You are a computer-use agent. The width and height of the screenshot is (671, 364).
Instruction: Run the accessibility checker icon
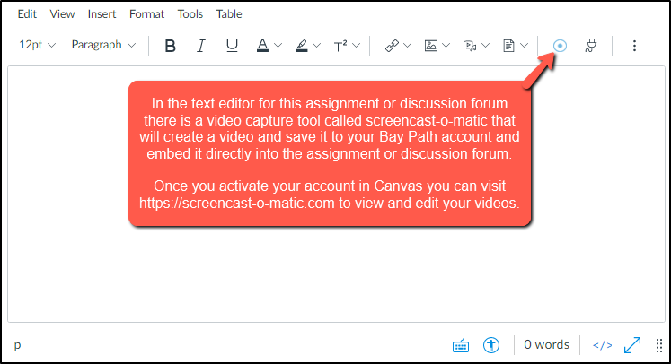click(490, 345)
